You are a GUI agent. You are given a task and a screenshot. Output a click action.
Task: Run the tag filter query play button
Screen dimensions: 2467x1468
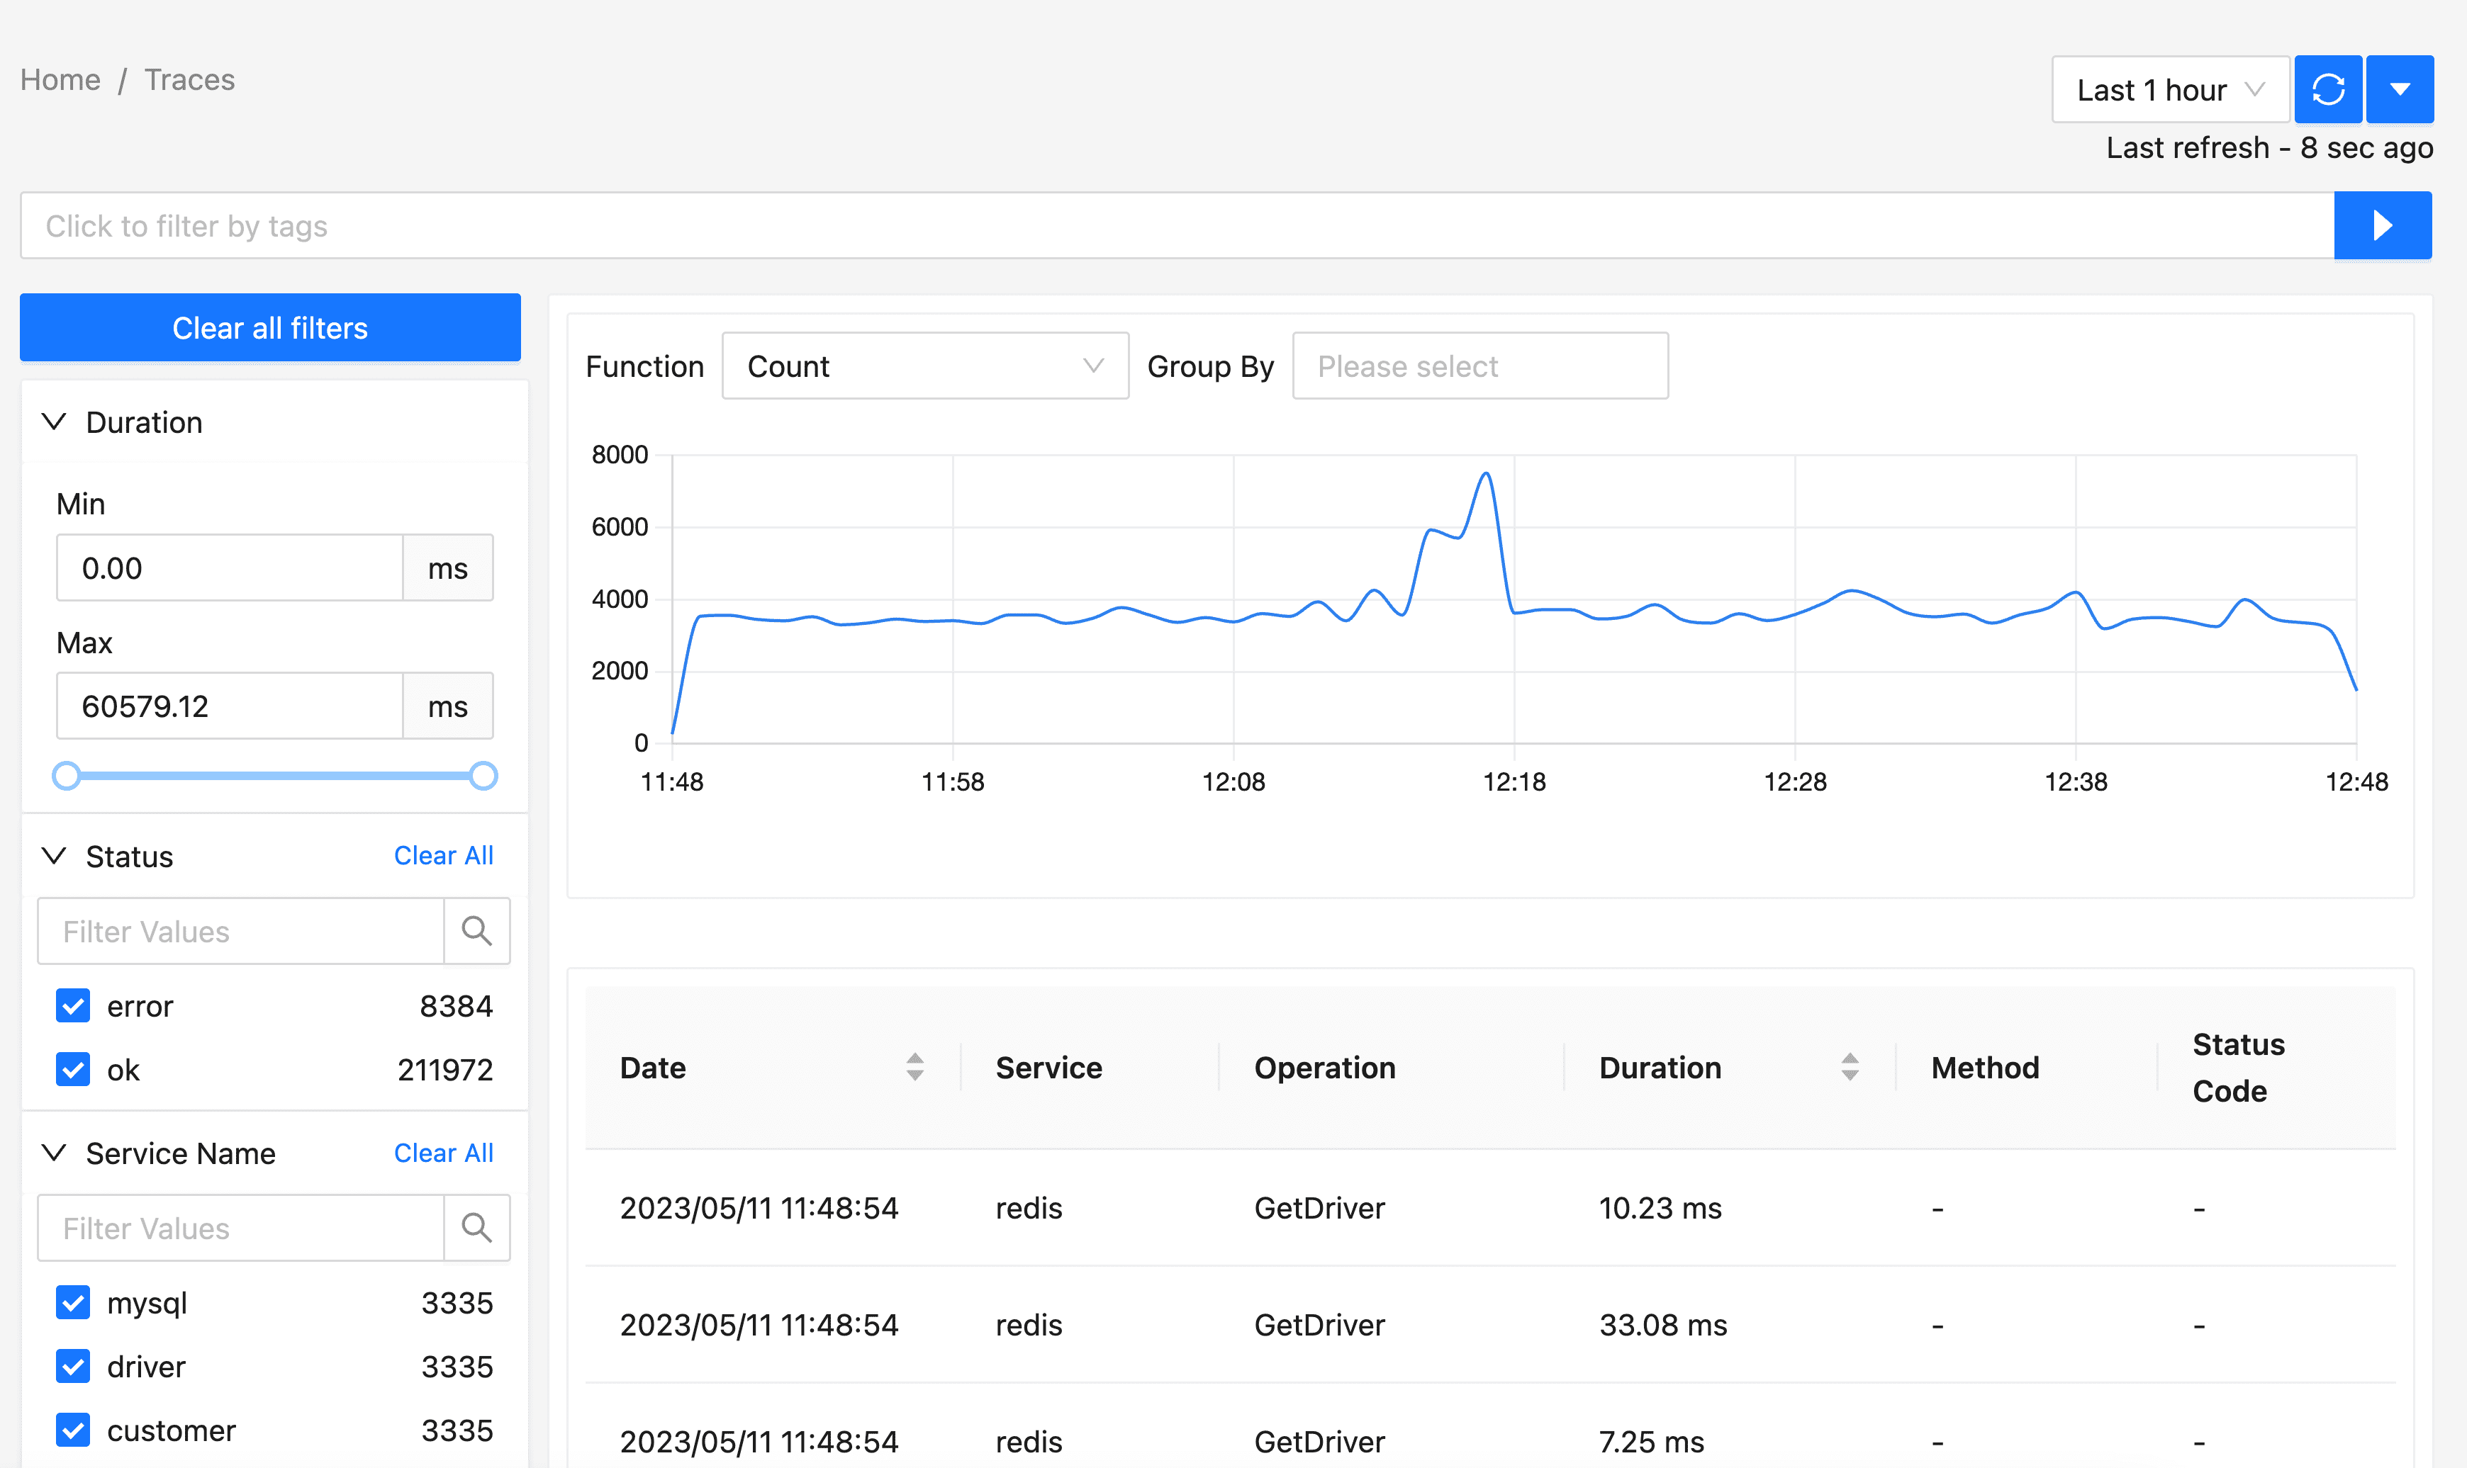point(2381,225)
